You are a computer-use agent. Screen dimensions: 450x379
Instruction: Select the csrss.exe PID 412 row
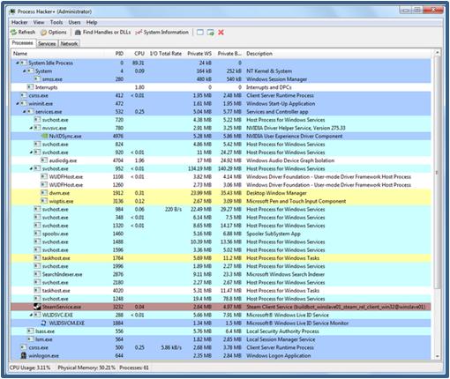[221, 95]
